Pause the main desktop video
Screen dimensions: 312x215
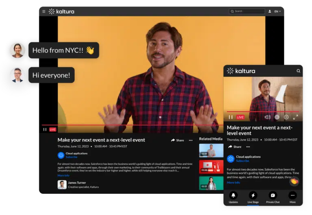click(x=45, y=130)
